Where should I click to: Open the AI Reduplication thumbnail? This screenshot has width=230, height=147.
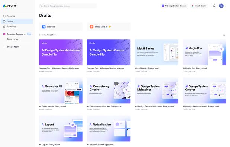(109, 128)
